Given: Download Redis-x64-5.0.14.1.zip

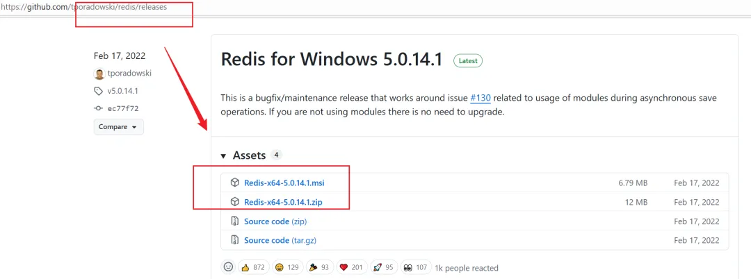Looking at the screenshot, I should (282, 202).
